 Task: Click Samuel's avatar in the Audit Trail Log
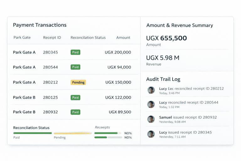(151, 119)
